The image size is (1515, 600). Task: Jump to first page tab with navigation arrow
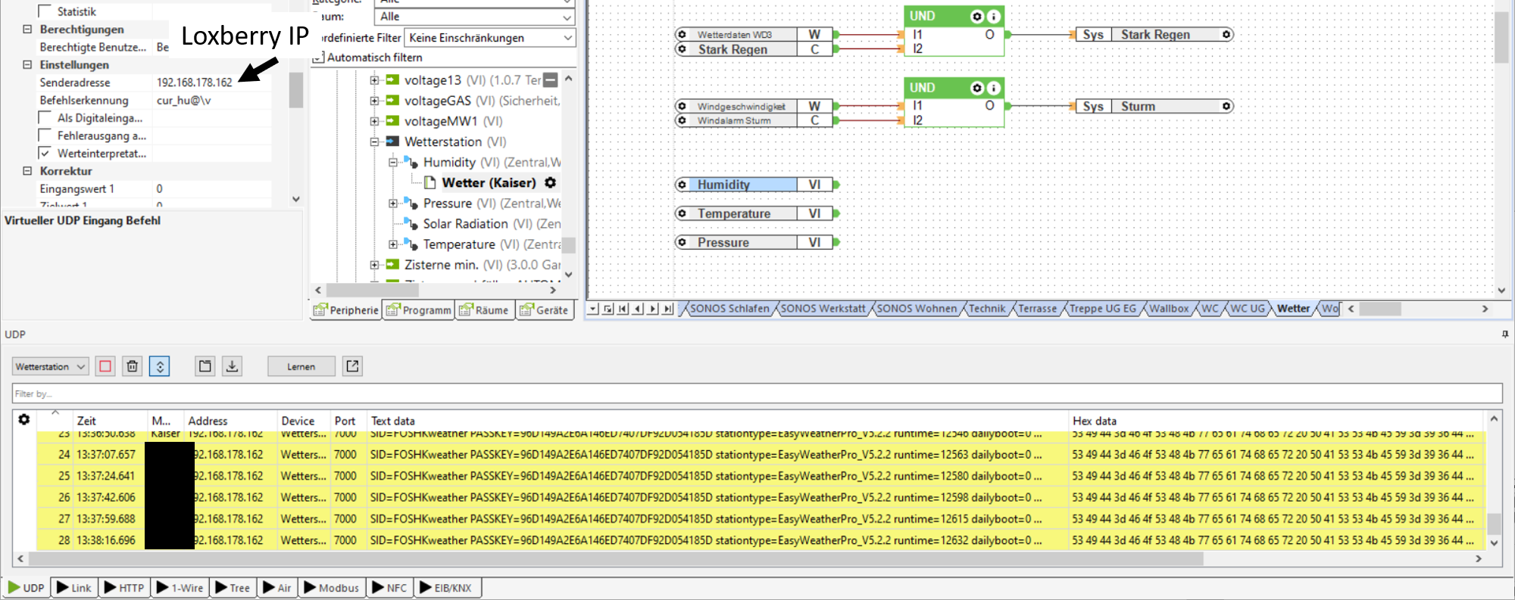click(x=623, y=309)
